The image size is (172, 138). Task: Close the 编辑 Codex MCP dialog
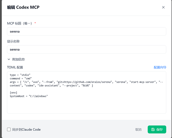tap(163, 7)
